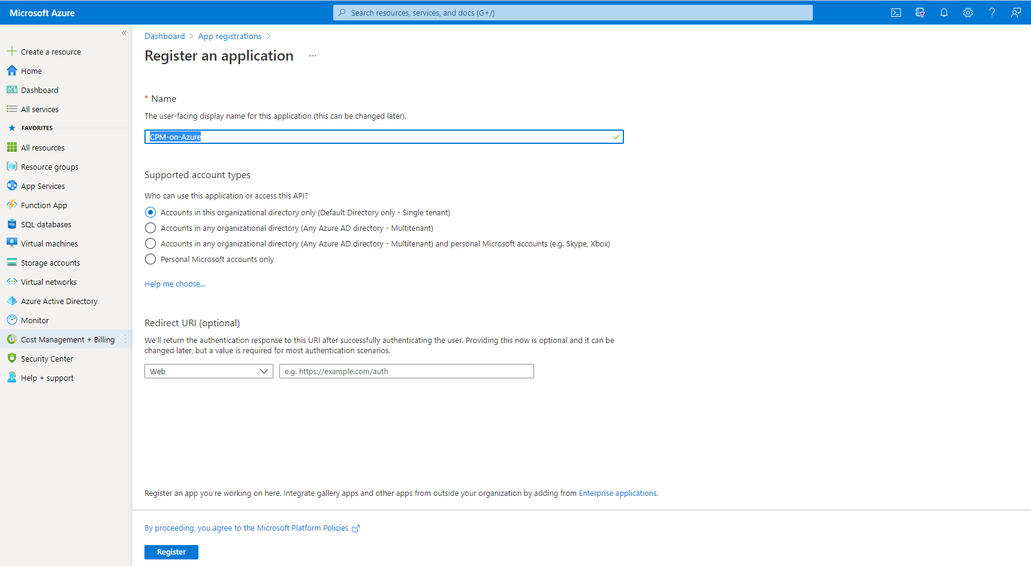Screen dimensions: 1031x566
Task: Open Cost Management + Billing in sidebar
Action: pyautogui.click(x=67, y=339)
